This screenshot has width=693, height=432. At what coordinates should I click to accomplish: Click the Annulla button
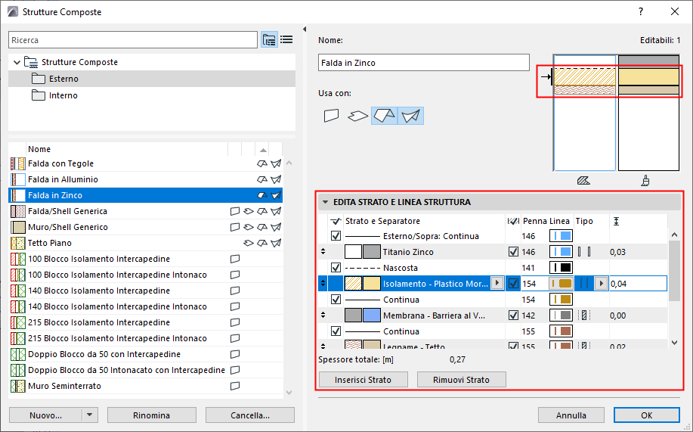(571, 415)
